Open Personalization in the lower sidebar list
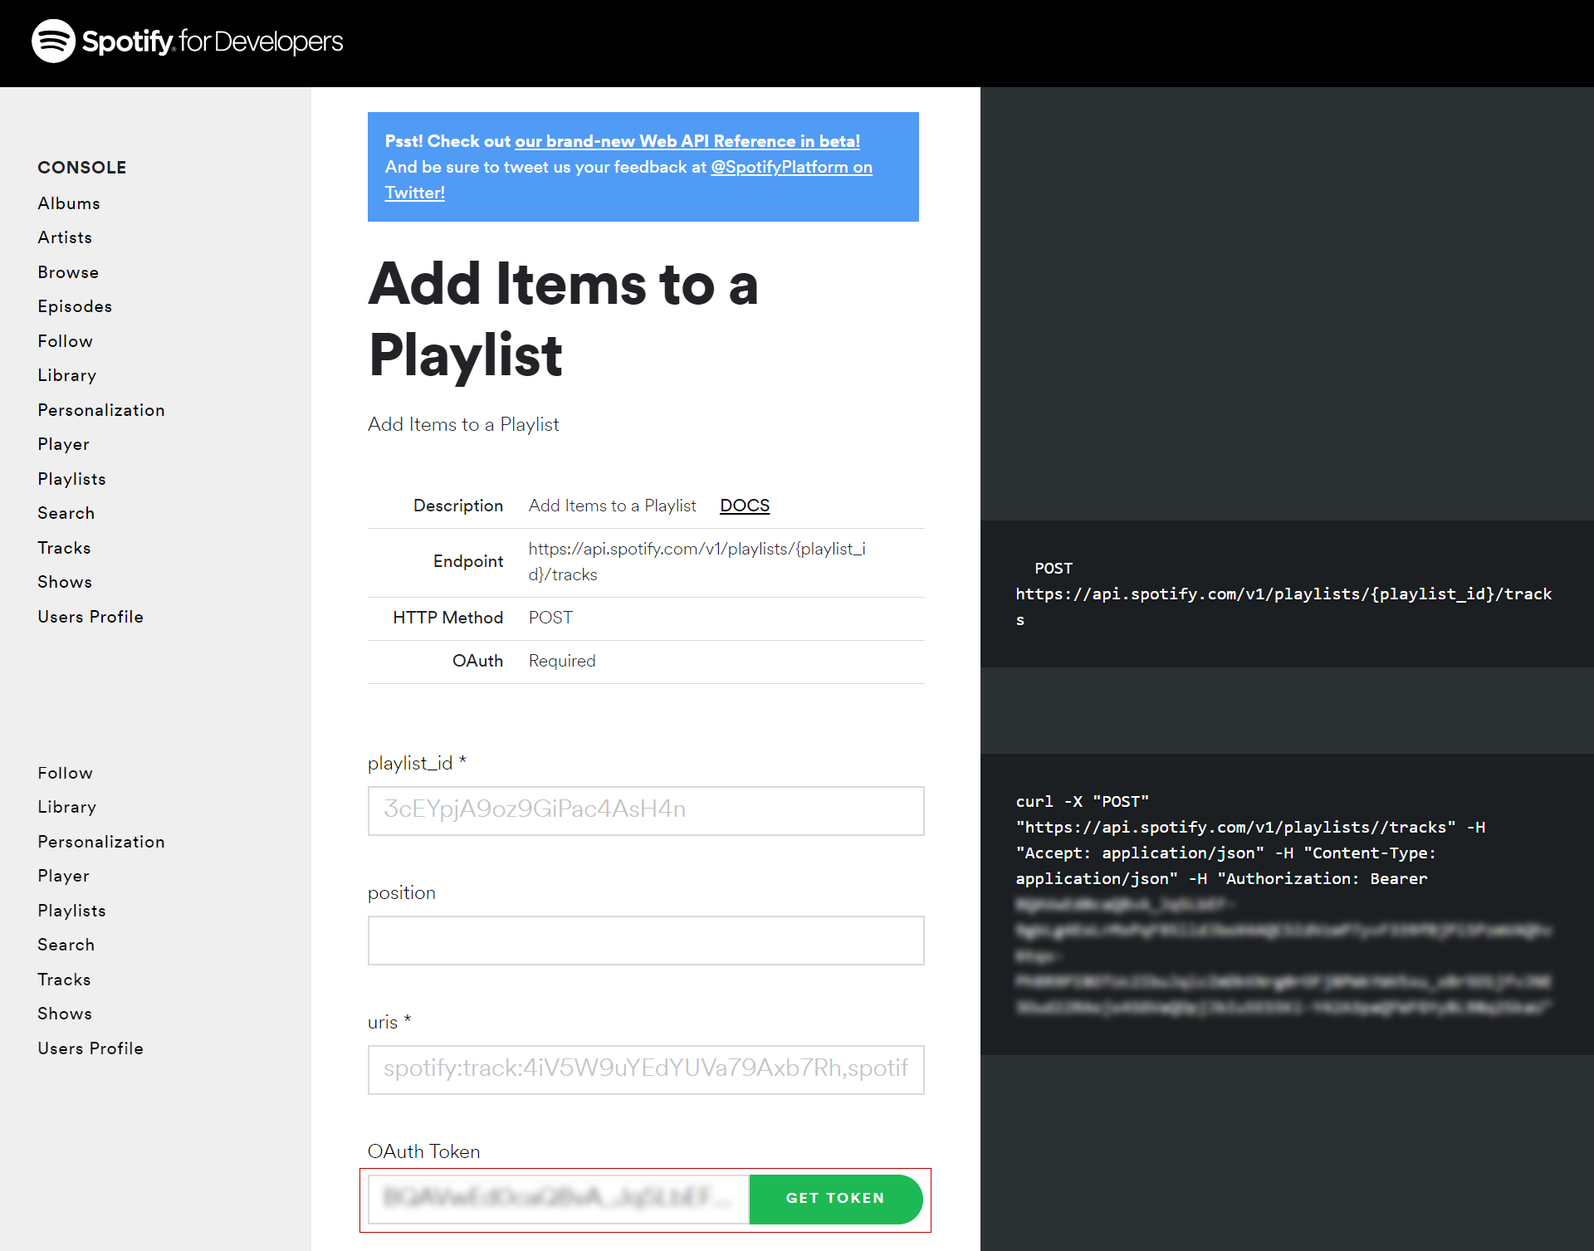 point(100,842)
